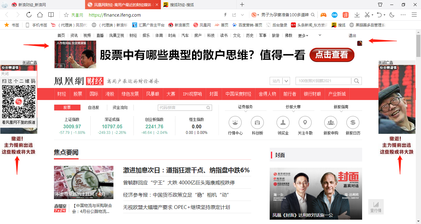Click 查行情 floating chart button
Screen dimensions: 421x224
(376, 207)
